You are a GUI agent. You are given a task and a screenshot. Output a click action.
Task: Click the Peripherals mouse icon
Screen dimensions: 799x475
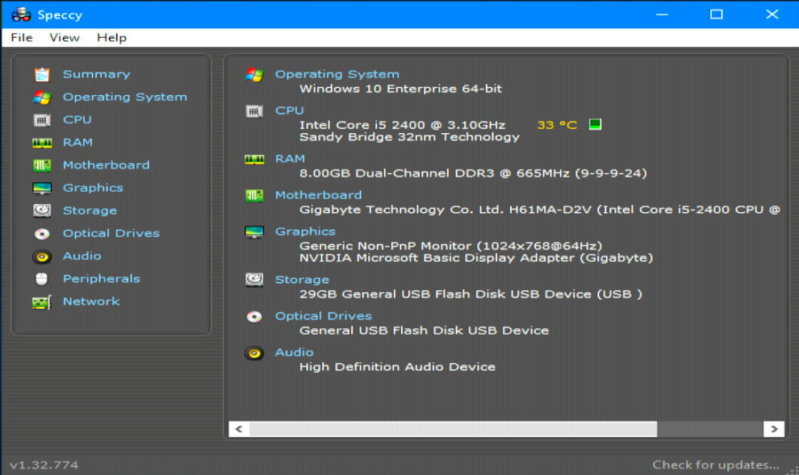coord(40,278)
